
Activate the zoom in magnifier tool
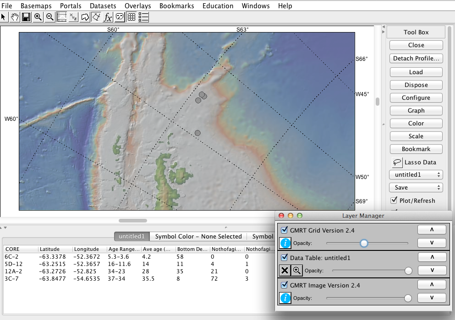(x=38, y=17)
